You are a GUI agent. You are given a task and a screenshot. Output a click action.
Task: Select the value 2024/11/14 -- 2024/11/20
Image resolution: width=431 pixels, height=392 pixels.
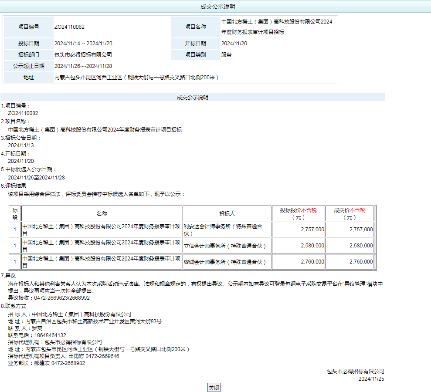[83, 44]
